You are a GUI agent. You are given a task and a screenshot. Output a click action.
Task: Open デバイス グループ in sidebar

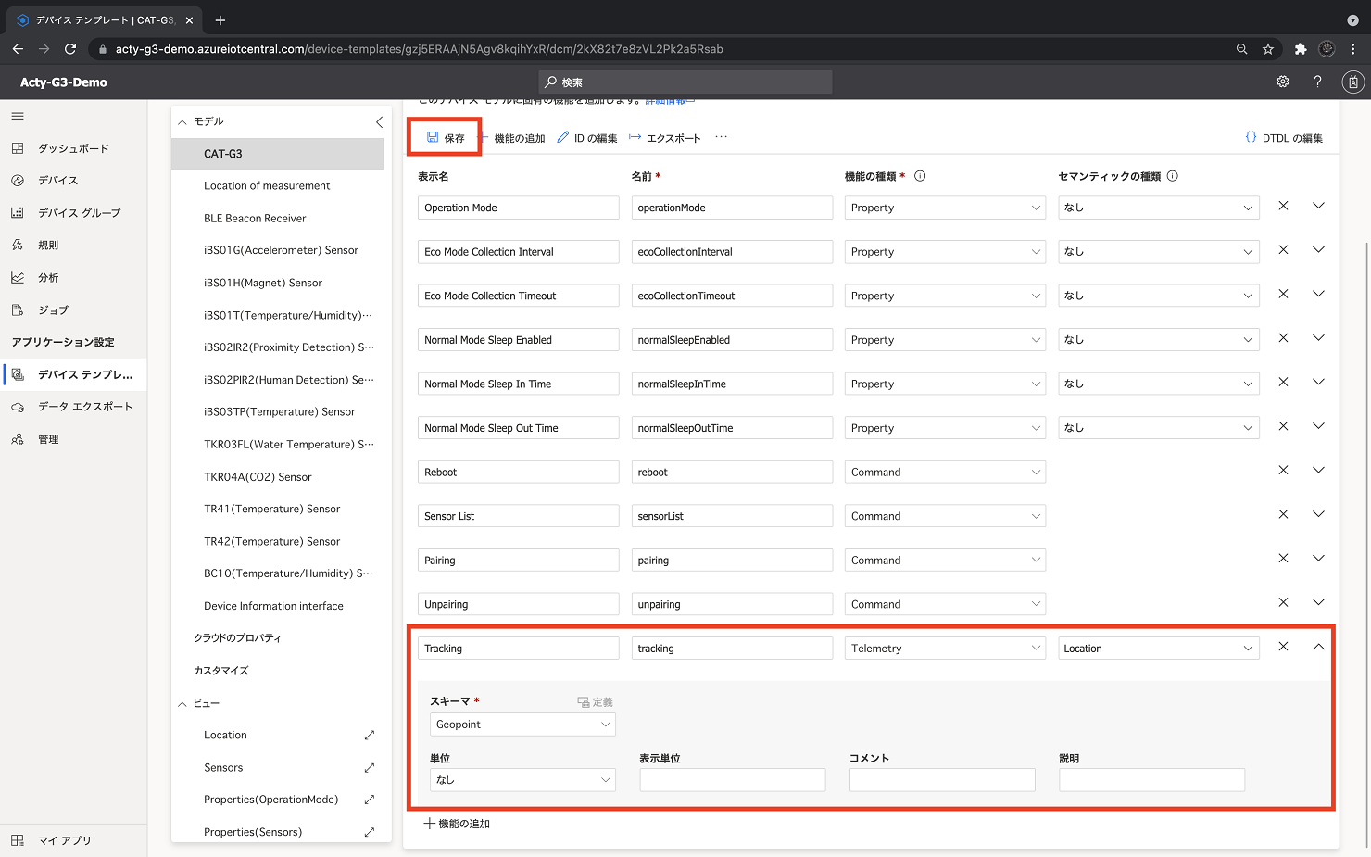(79, 213)
